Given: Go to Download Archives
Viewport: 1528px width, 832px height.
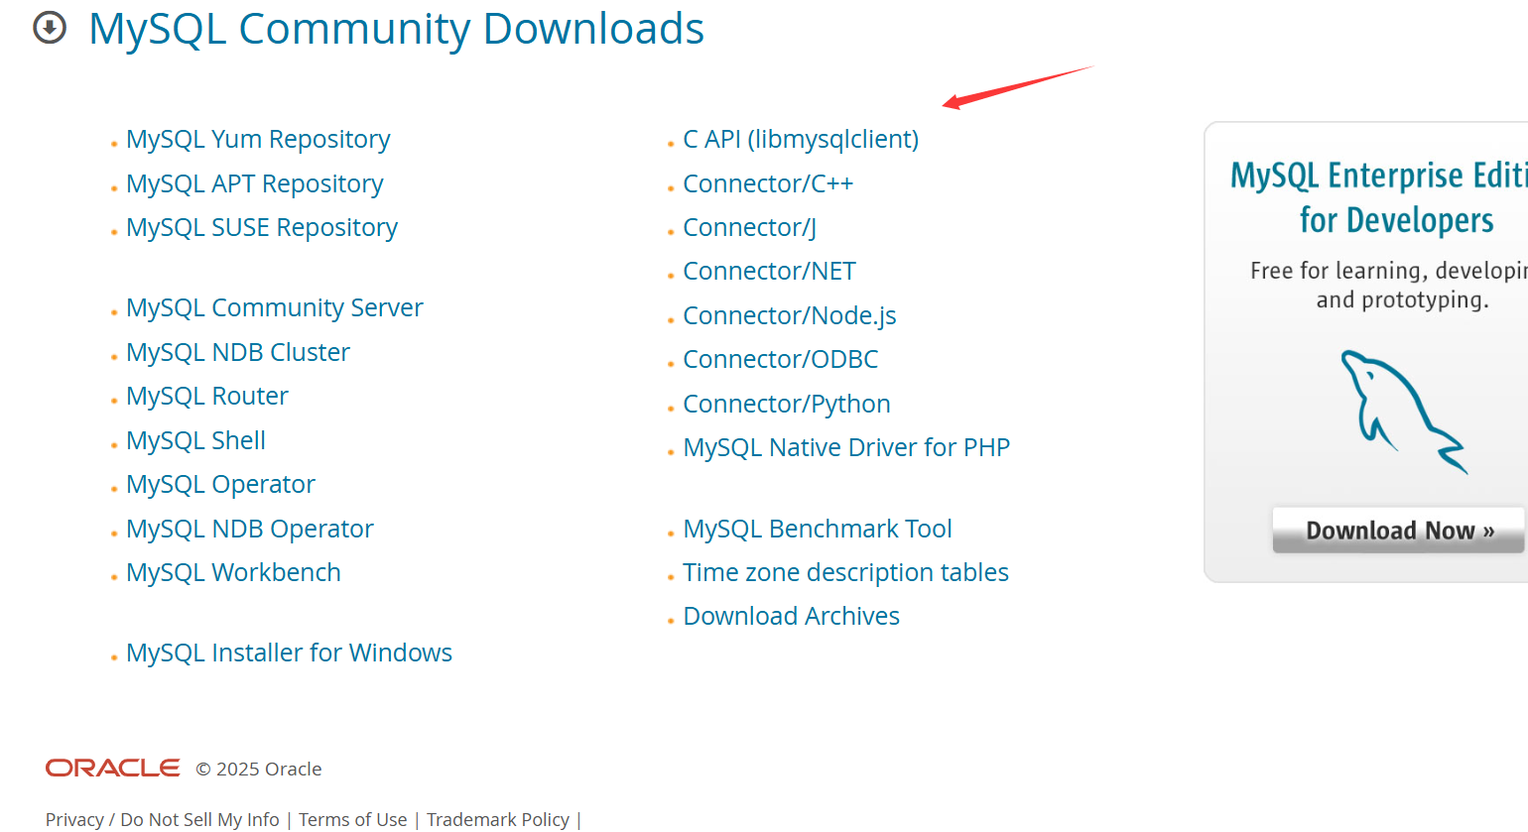Looking at the screenshot, I should 791,617.
